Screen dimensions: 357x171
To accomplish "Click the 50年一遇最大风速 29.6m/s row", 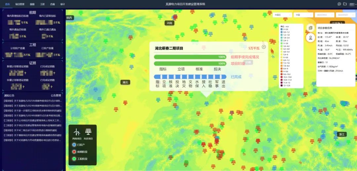I will (x=331, y=71).
